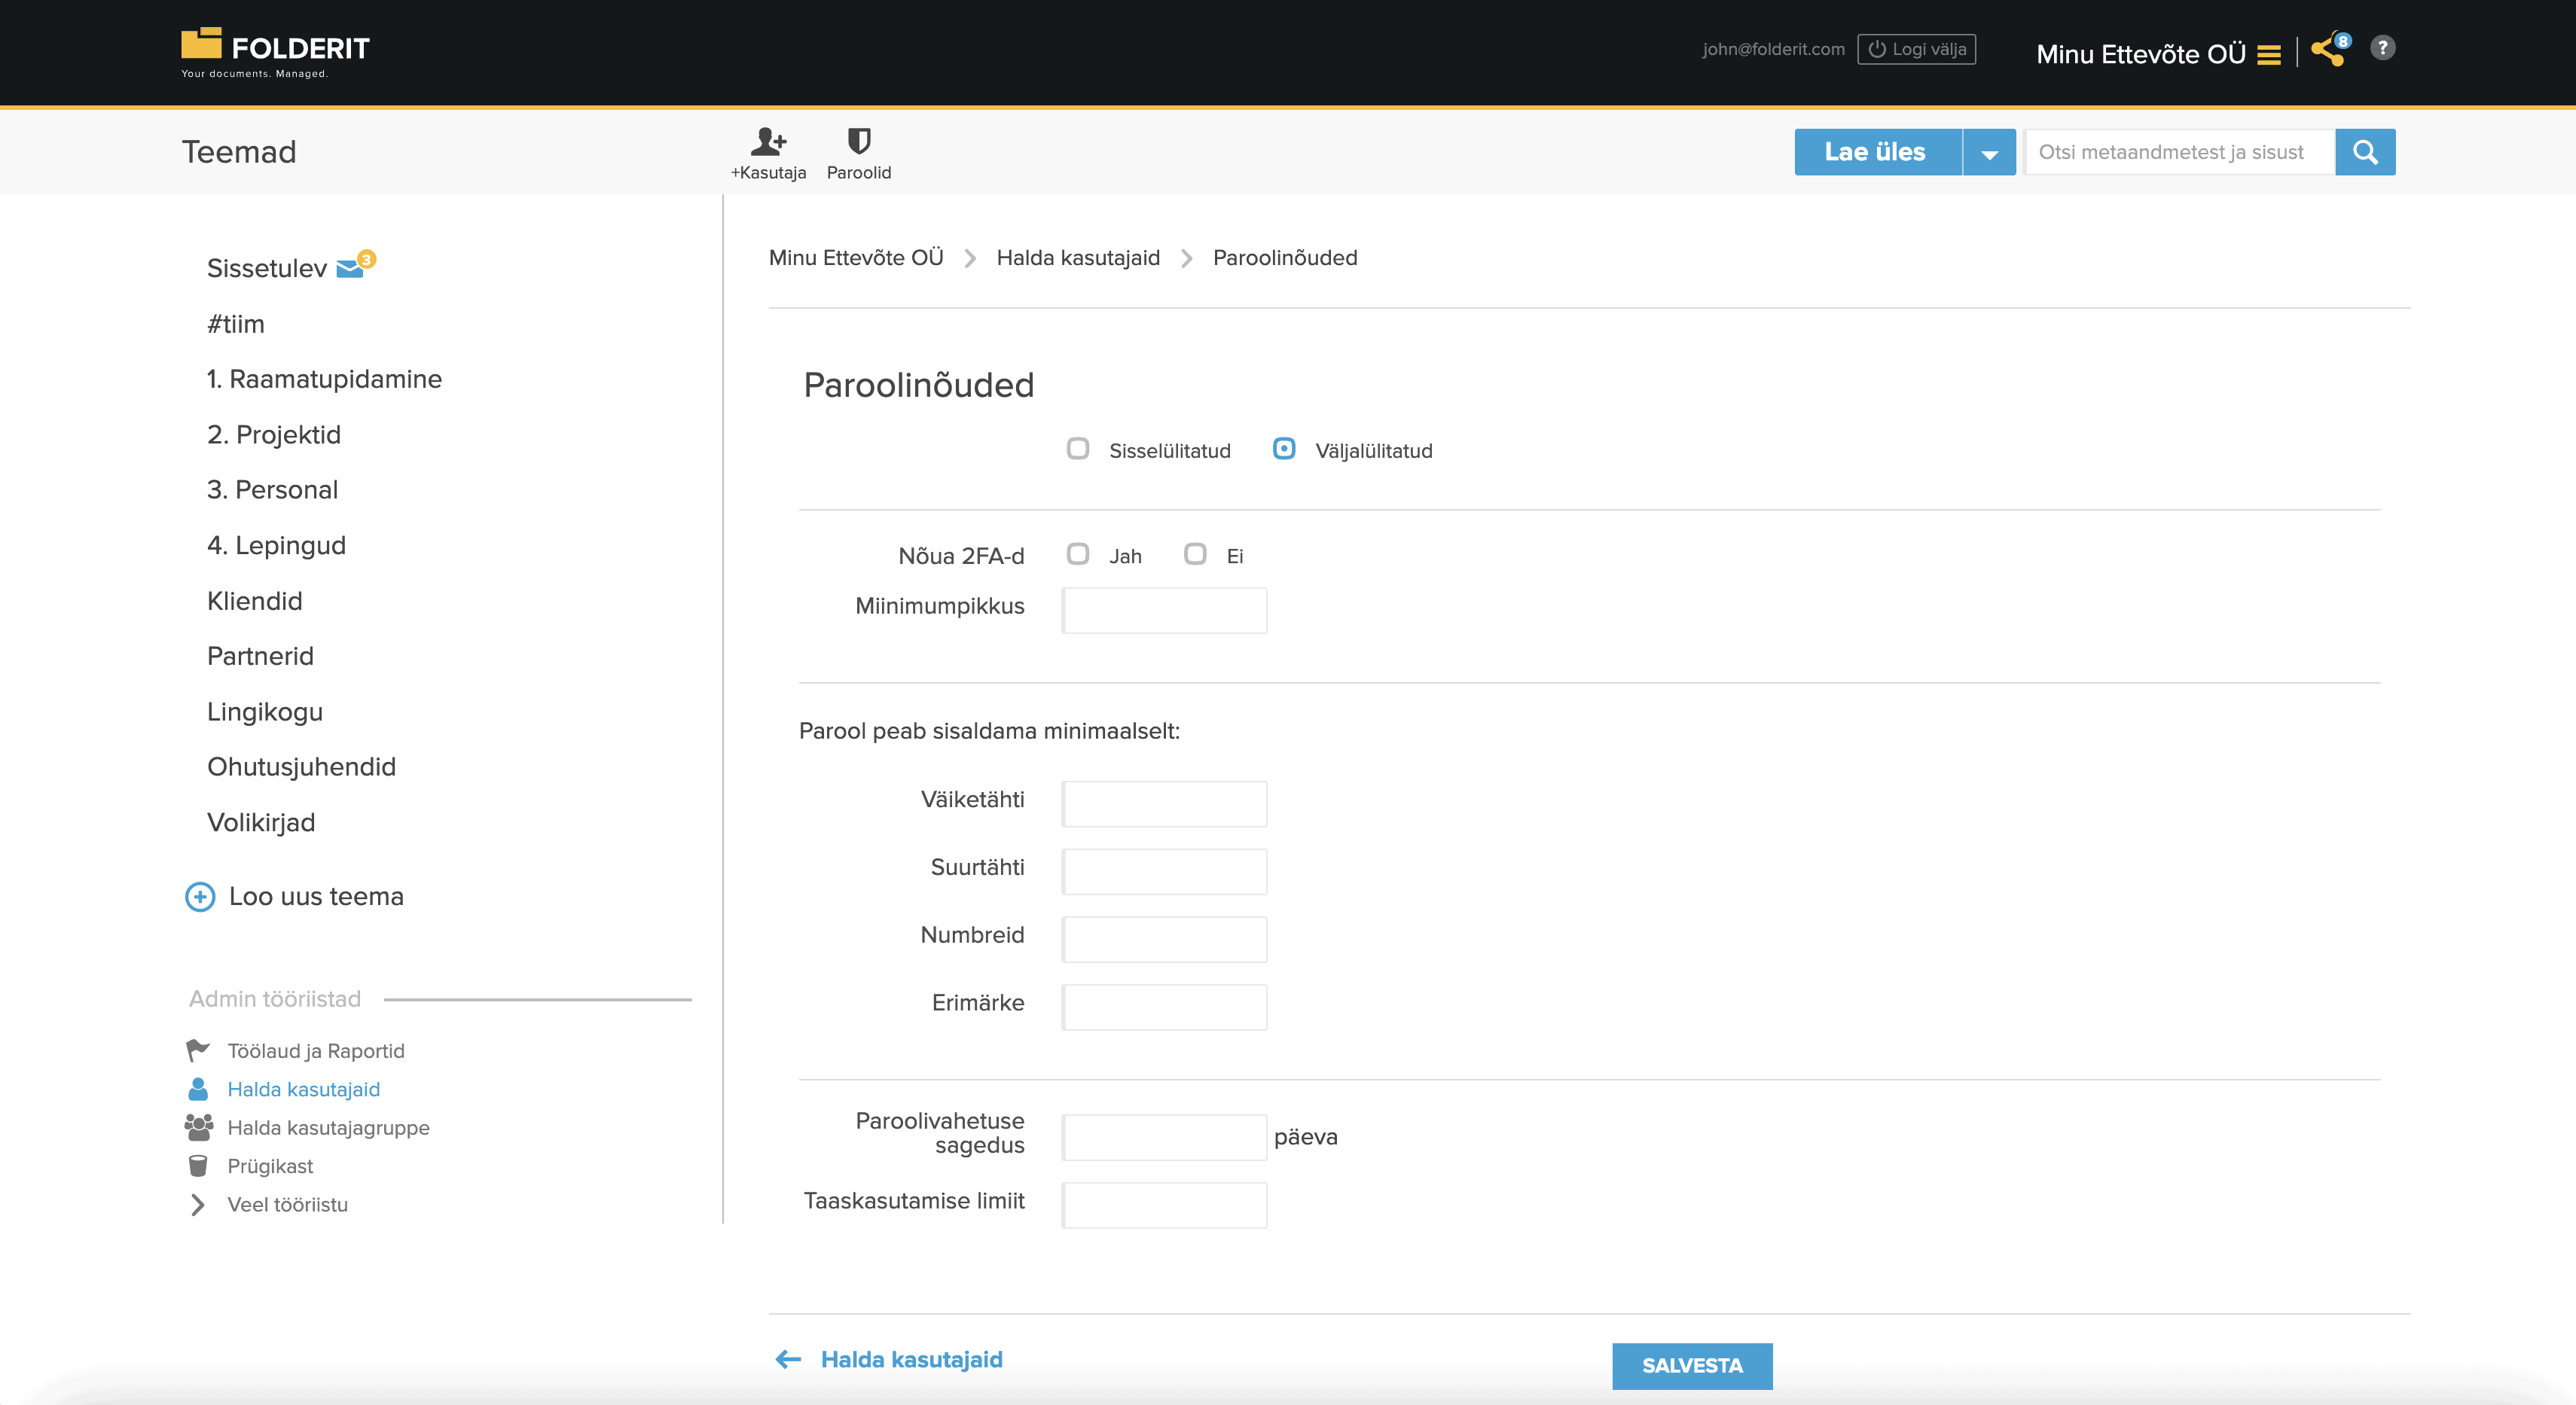Open 1. Raamatupidamine topic

324,379
